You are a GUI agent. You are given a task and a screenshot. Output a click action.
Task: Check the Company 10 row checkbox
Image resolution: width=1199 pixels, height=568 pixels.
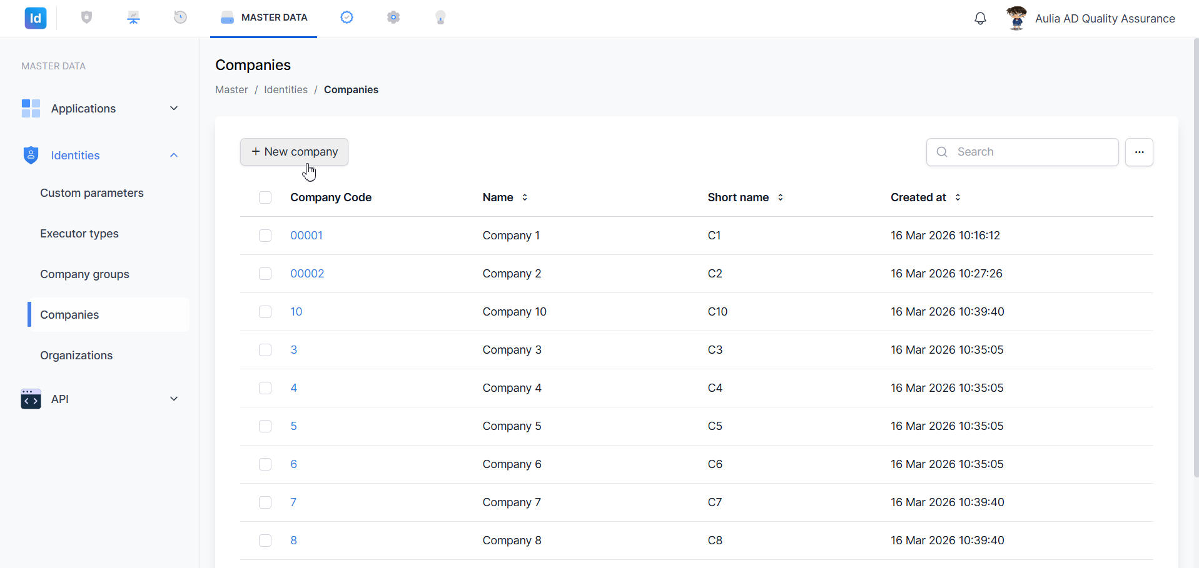click(265, 312)
